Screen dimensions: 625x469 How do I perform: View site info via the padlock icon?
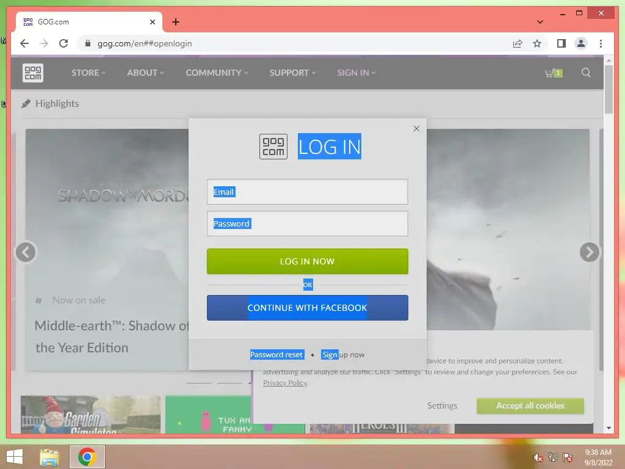coord(88,43)
